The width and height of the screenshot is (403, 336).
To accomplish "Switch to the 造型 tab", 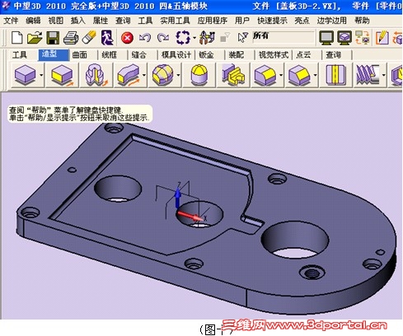I will coord(54,55).
